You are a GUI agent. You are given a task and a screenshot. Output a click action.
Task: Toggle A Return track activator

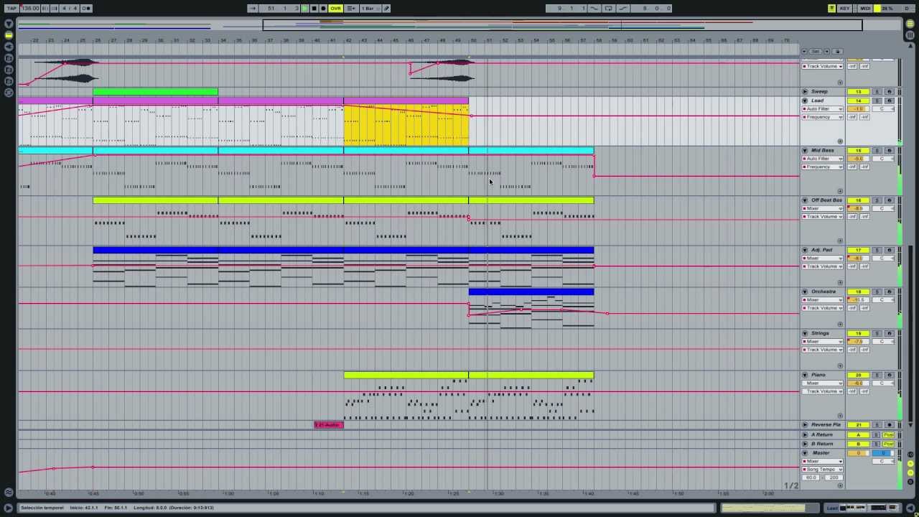858,435
